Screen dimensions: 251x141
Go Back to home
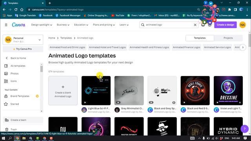tap(18, 58)
